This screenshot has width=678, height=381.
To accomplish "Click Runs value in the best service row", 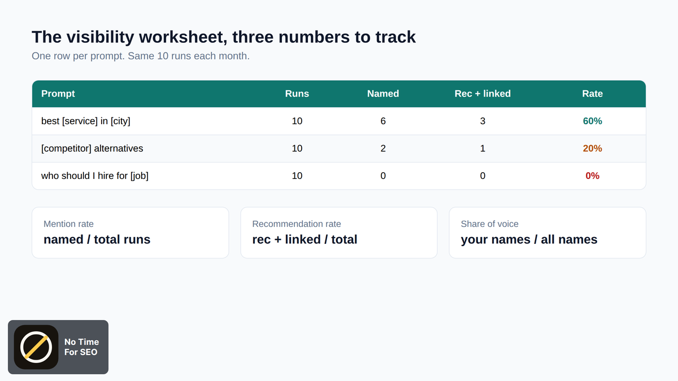I will (297, 121).
